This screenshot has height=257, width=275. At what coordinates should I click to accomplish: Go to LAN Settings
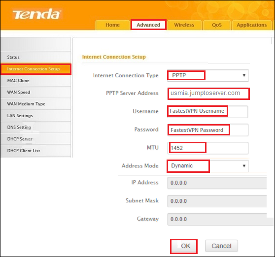coord(35,116)
